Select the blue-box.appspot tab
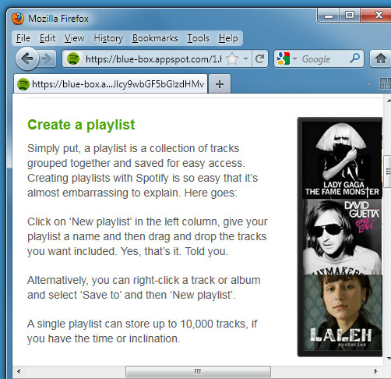Image resolution: width=391 pixels, height=379 pixels. click(x=111, y=84)
